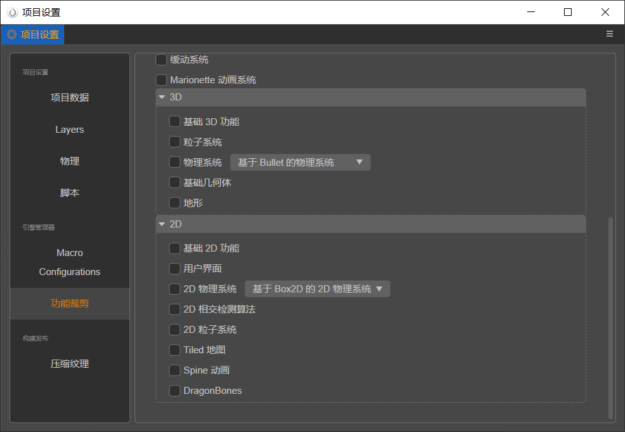This screenshot has height=432, width=625.
Task: Select 脚本 in the sidebar
Action: (x=70, y=193)
